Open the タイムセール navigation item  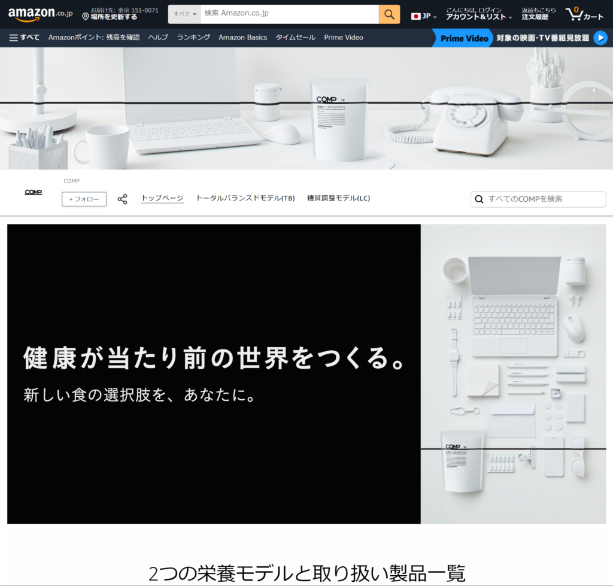pos(296,38)
